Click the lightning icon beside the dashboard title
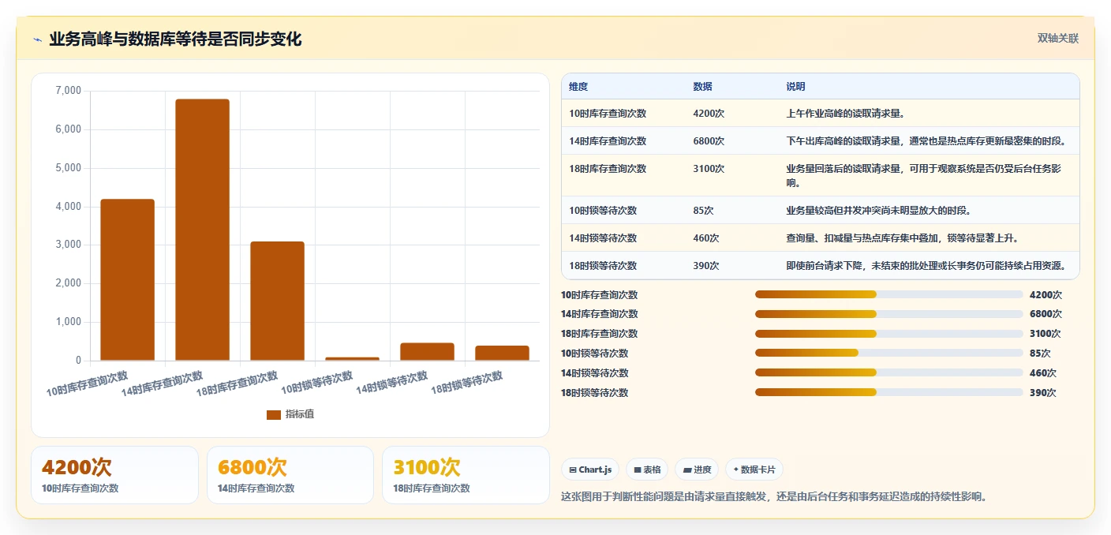Viewport: 1111px width, 535px height. [x=37, y=39]
